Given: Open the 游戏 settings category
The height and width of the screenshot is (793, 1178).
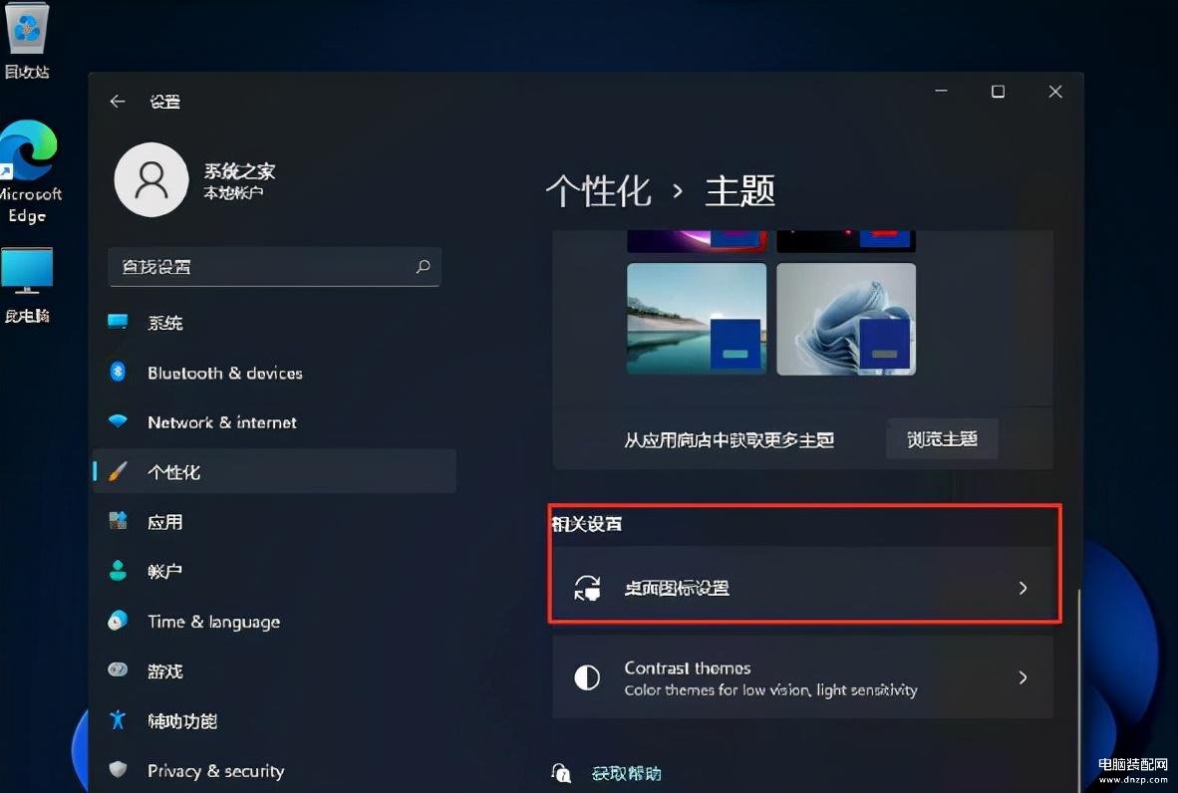Looking at the screenshot, I should [x=274, y=671].
